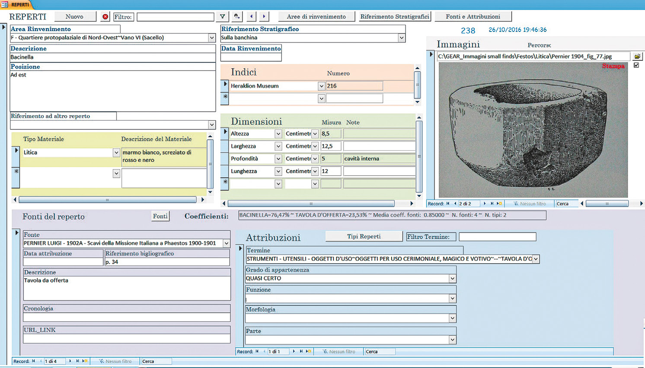
Task: Click the Dimensioni vertical scrollbar
Action: (x=419, y=157)
